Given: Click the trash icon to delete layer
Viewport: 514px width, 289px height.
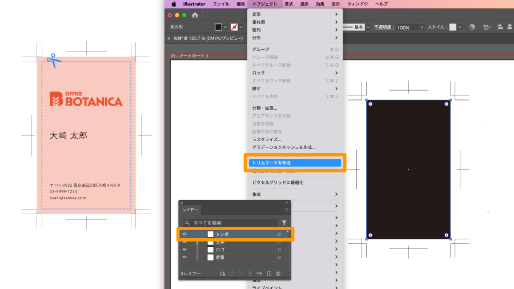Looking at the screenshot, I should click(x=278, y=274).
